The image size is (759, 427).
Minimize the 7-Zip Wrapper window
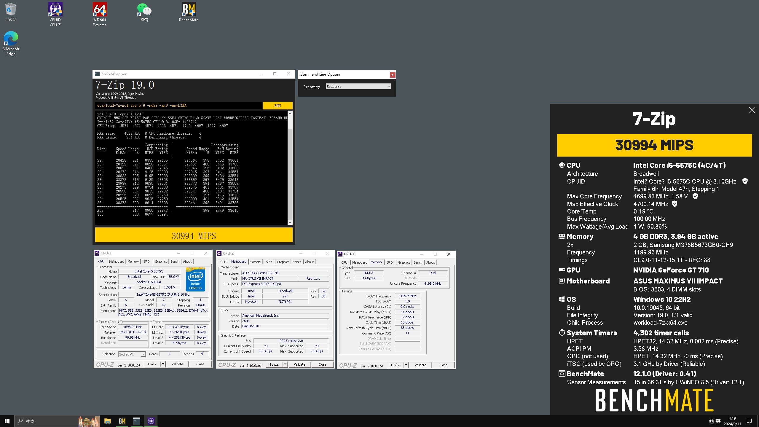[261, 74]
